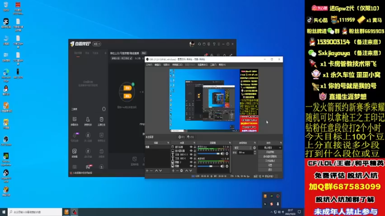Click the Properties button above Scenes panel
385x216 pixels.
[x=182, y=137]
